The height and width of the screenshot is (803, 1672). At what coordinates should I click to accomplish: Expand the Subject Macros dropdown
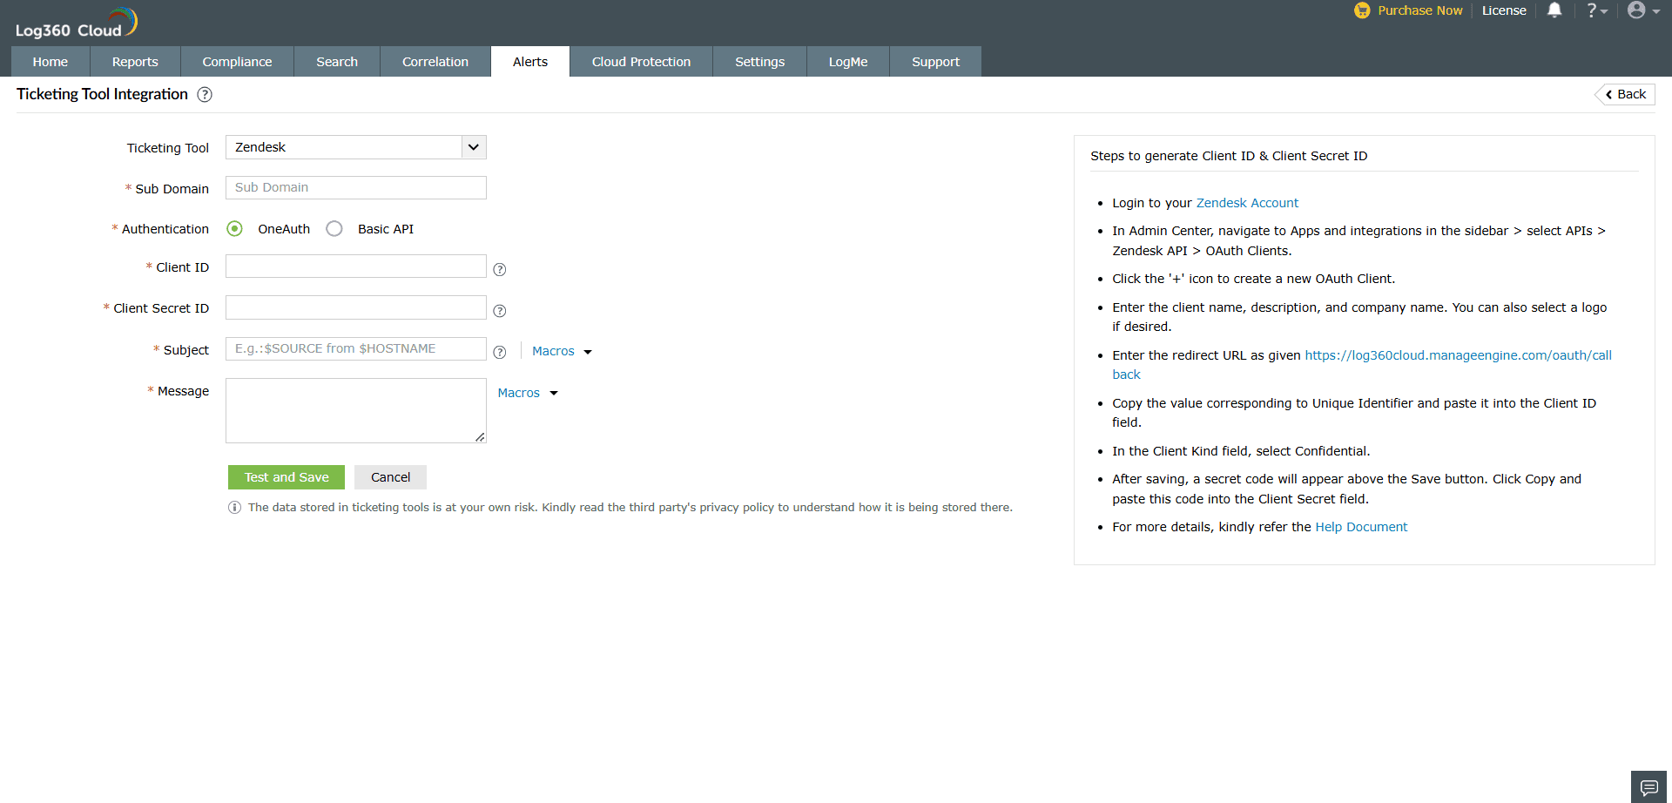coord(562,351)
